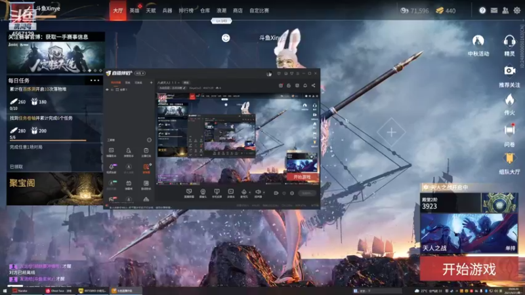Click the weather widget in system tray
Image resolution: width=525 pixels, height=295 pixels.
click(429, 291)
